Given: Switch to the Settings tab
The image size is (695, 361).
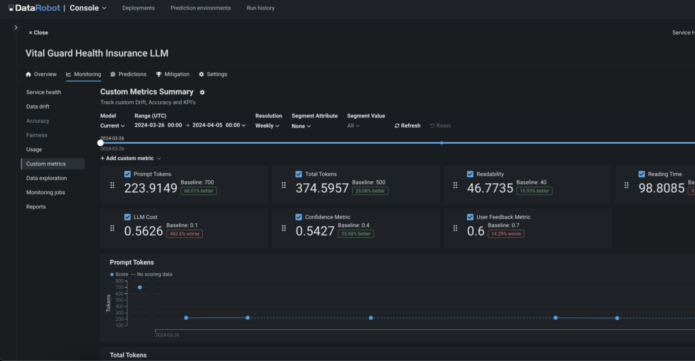Looking at the screenshot, I should [213, 75].
